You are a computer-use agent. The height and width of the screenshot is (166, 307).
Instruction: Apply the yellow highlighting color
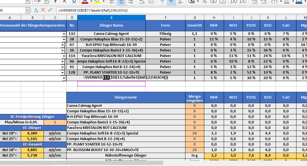(97, 2)
